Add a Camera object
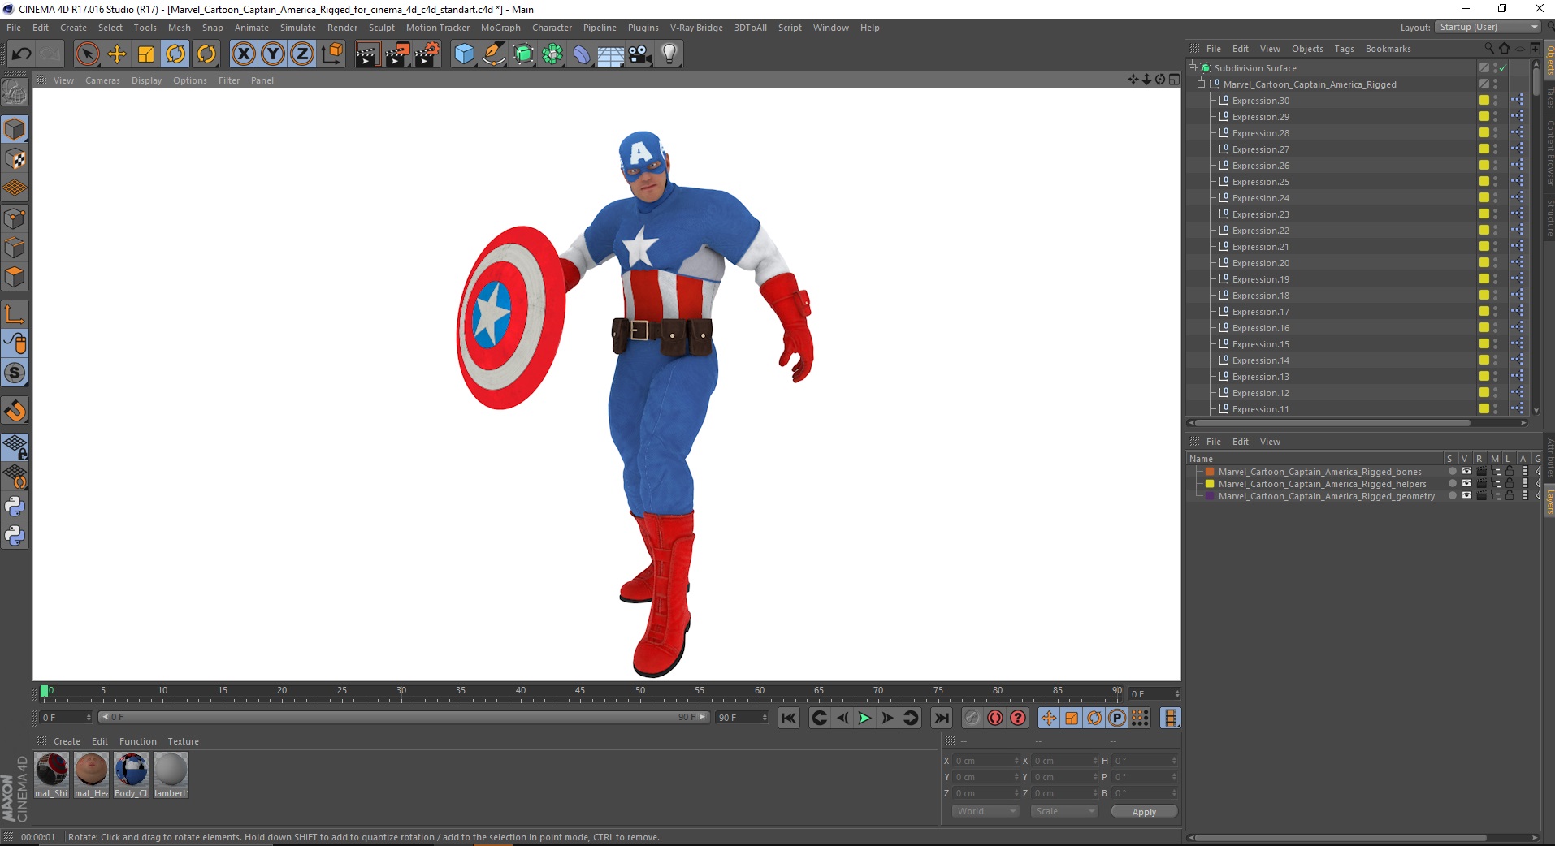 click(x=640, y=54)
